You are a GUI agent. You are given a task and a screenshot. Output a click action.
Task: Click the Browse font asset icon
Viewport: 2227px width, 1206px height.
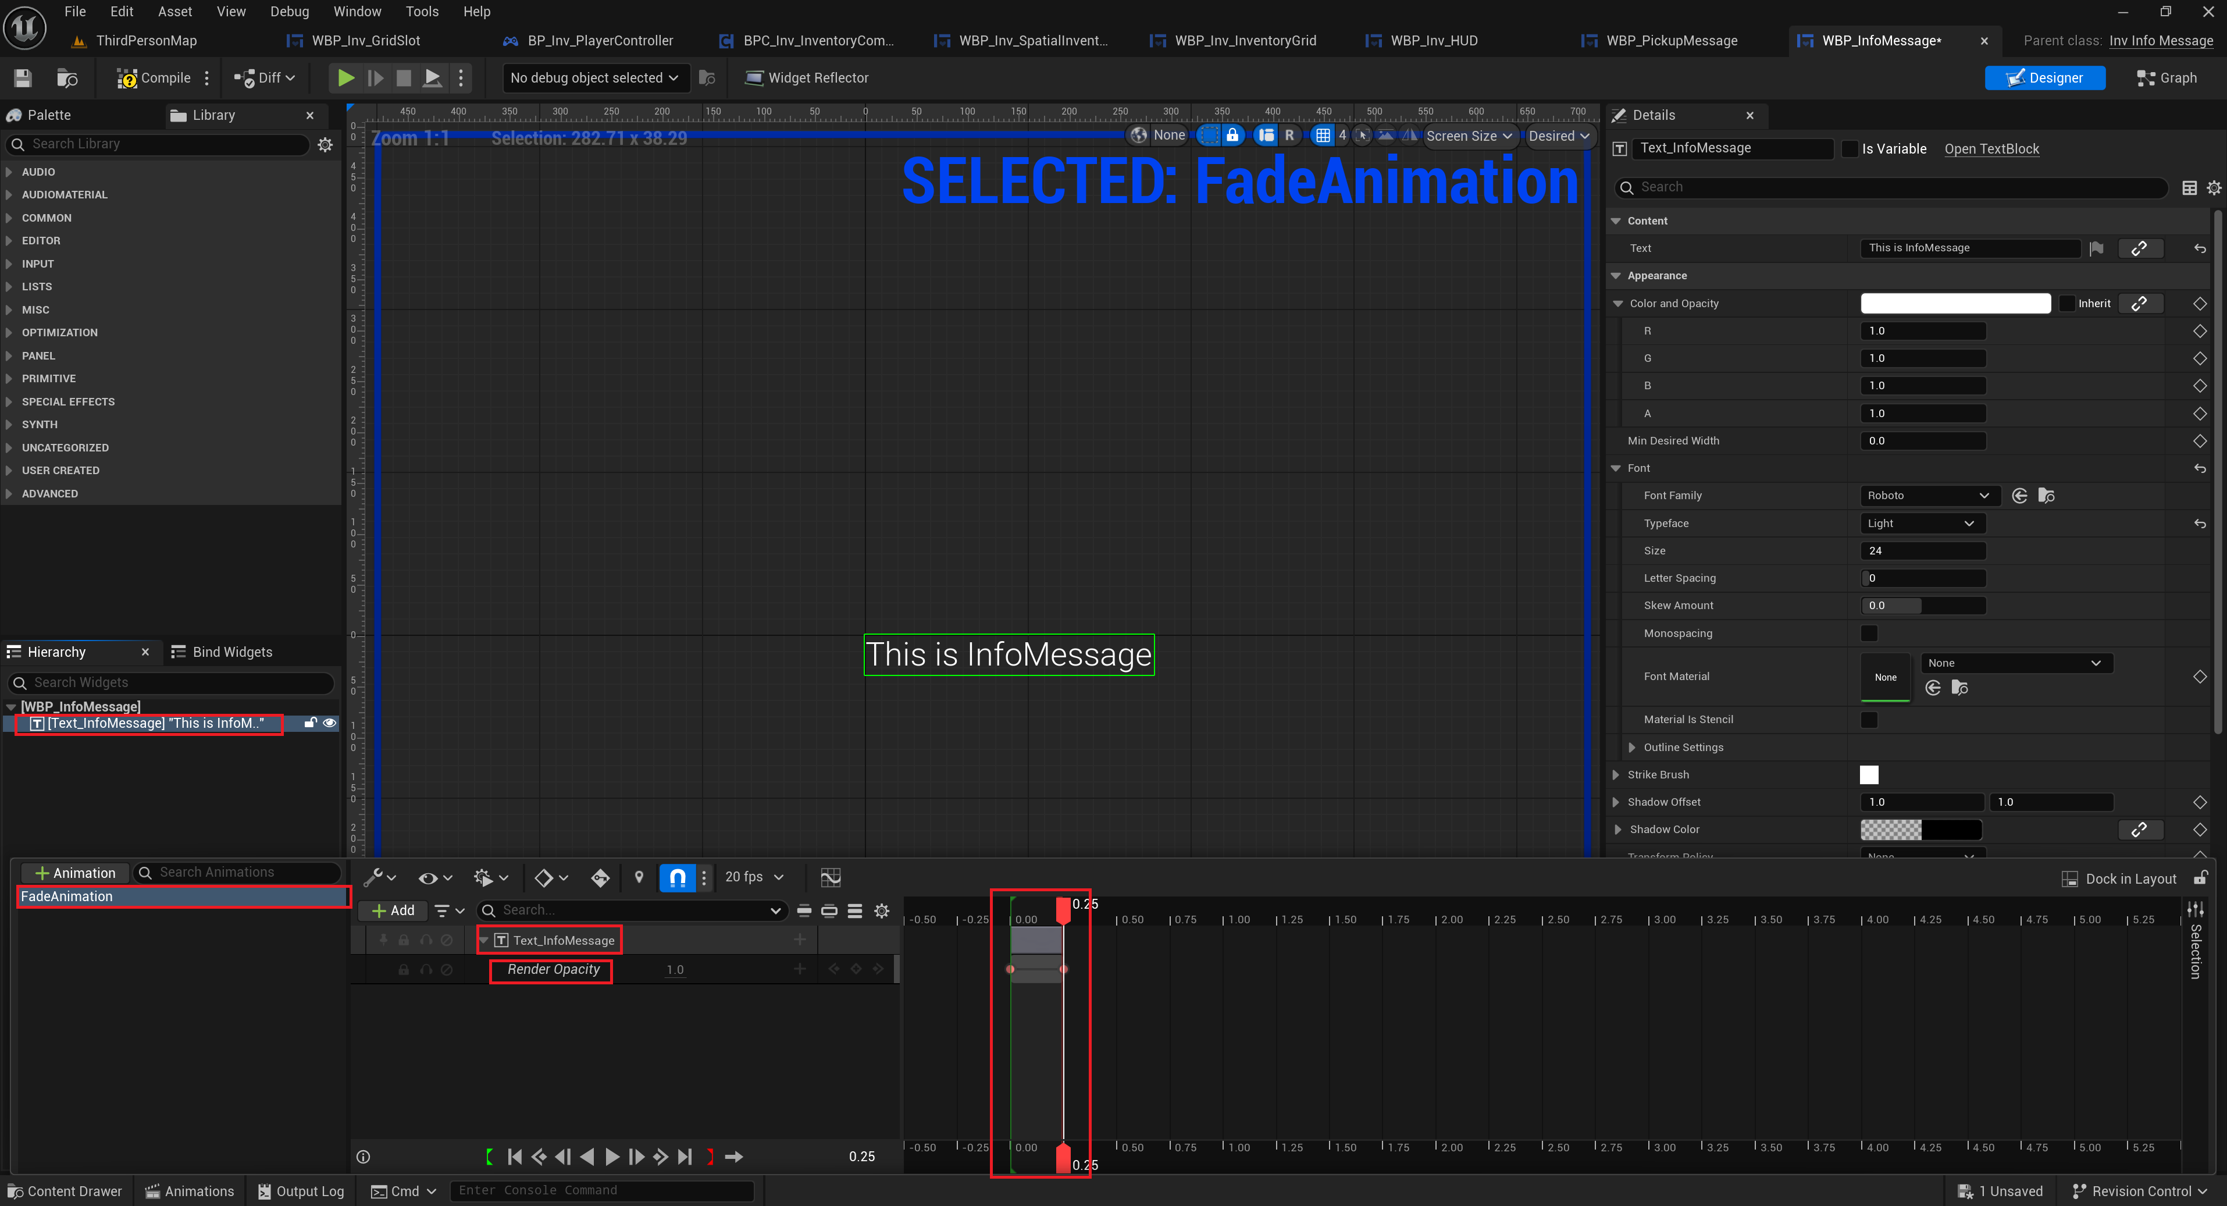click(x=2046, y=495)
